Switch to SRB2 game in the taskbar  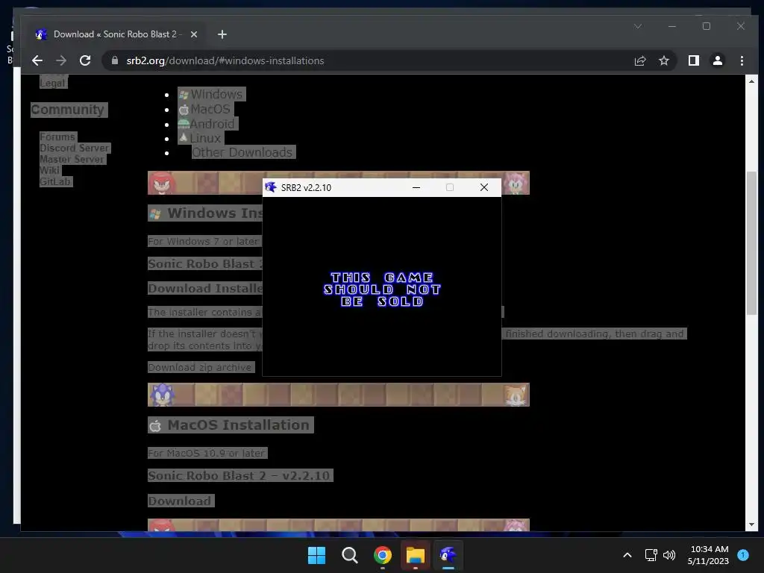click(x=448, y=555)
